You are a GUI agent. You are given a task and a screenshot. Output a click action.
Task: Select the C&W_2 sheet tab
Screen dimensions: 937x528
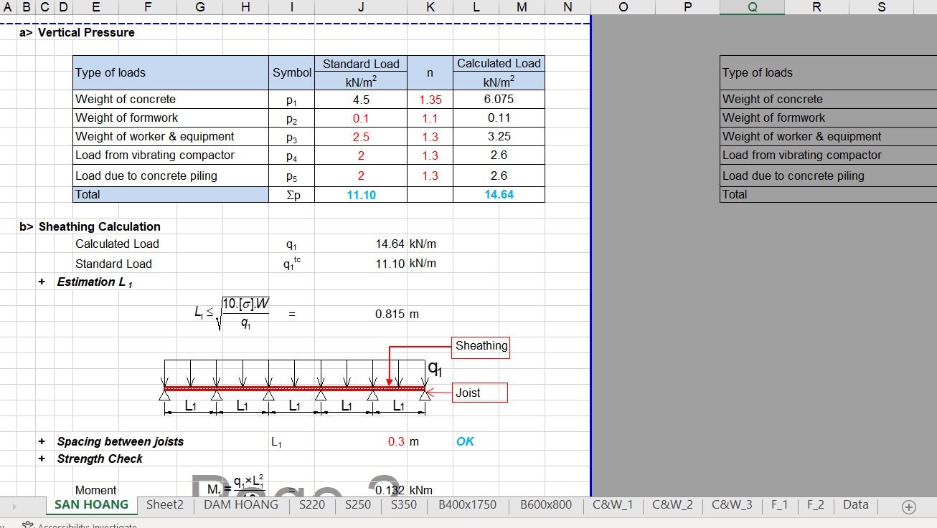tap(672, 504)
